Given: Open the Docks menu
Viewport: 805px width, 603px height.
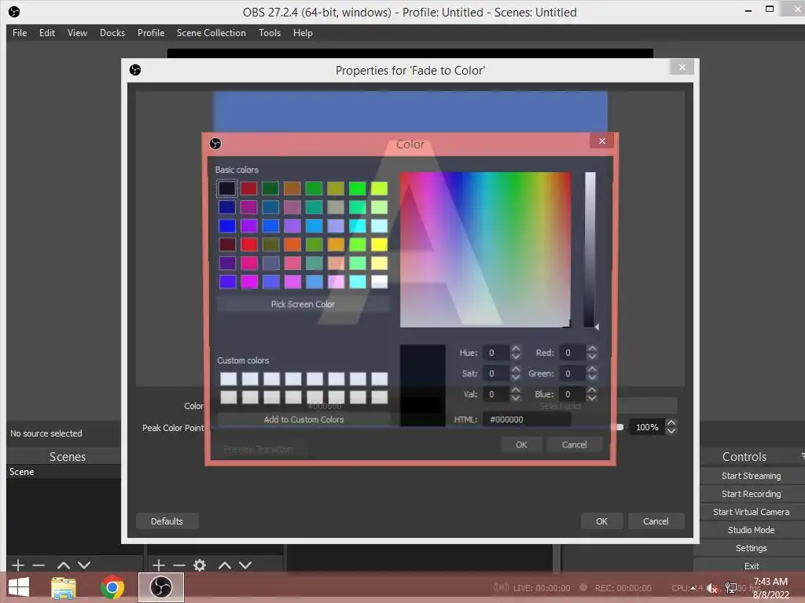Looking at the screenshot, I should pos(112,33).
